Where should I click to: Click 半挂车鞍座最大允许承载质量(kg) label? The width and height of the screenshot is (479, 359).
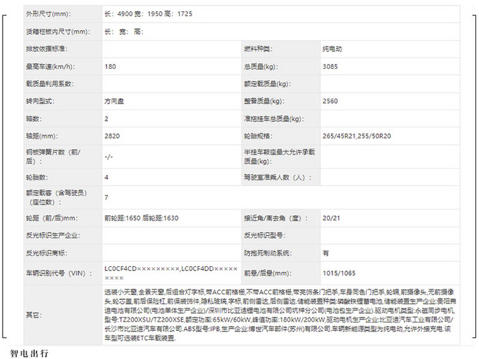click(279, 156)
